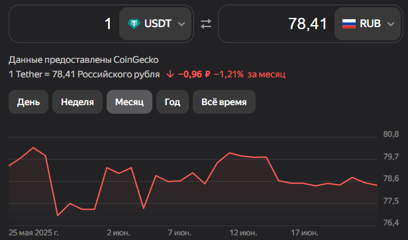Switch chart to Год period

(172, 102)
